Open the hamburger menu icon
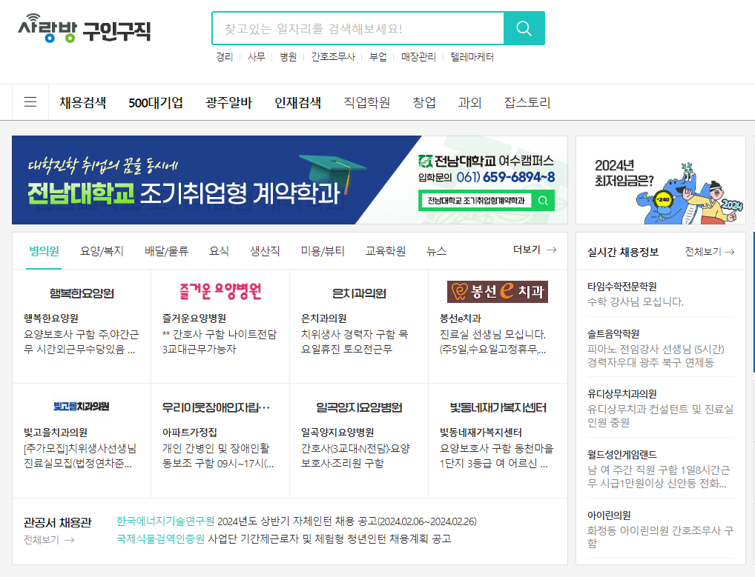 click(x=30, y=101)
